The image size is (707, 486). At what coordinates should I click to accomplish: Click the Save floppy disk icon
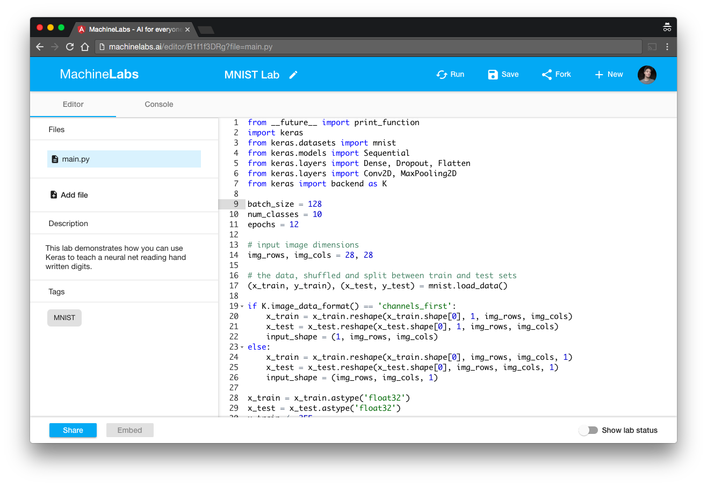493,75
